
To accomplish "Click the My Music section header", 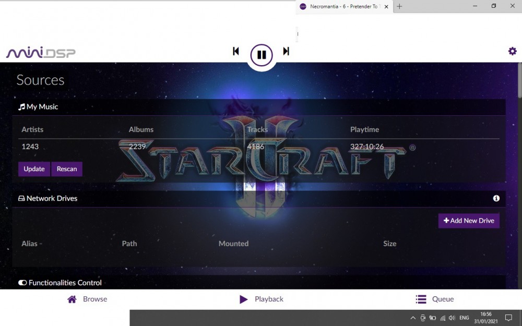I will point(259,107).
